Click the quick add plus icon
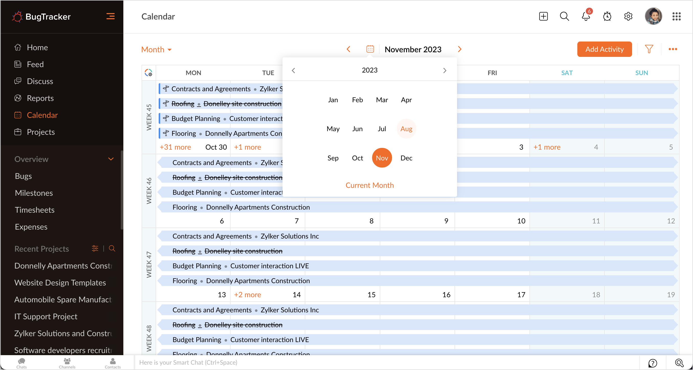This screenshot has height=370, width=693. tap(543, 16)
